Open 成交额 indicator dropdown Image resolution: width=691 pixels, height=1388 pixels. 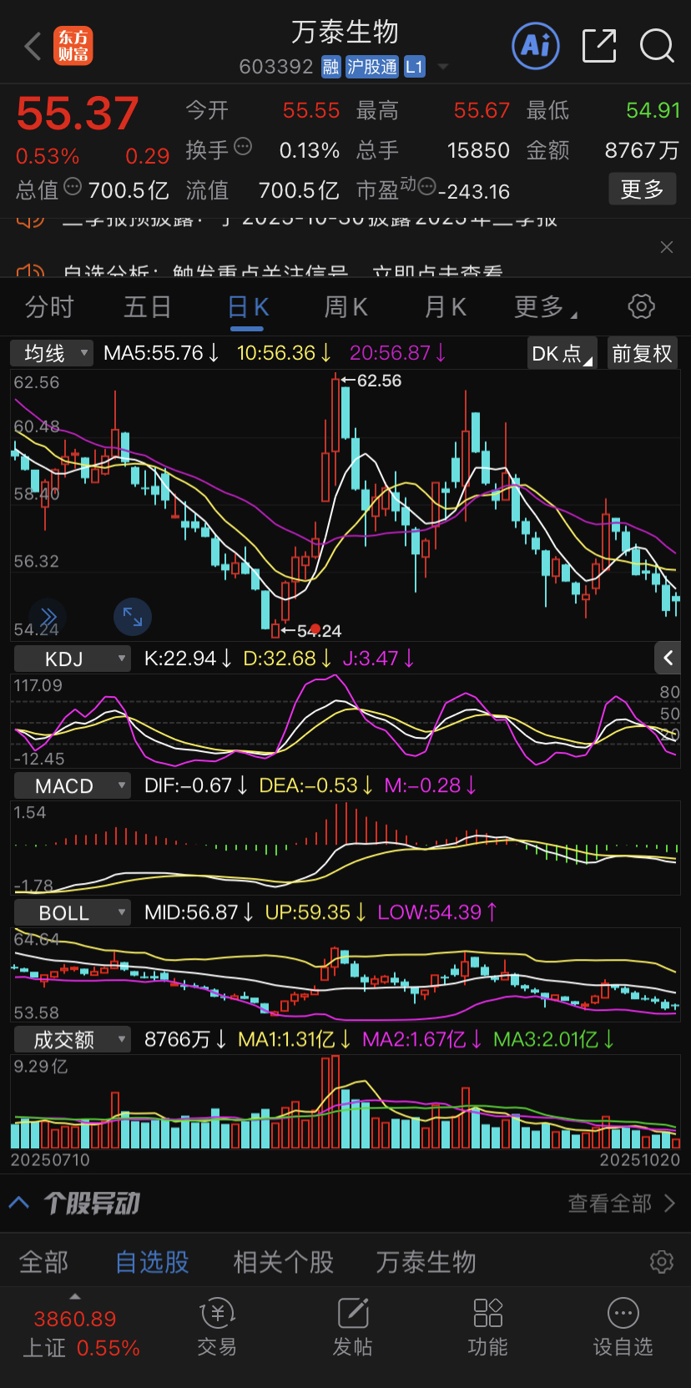pyautogui.click(x=73, y=1039)
